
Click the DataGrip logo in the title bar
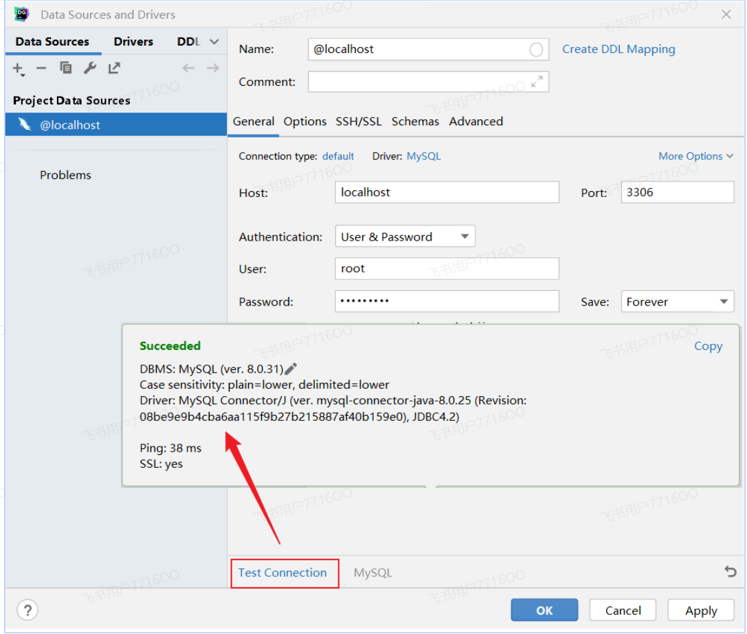click(x=22, y=14)
